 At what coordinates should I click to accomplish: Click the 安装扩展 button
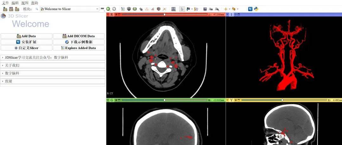[26, 42]
